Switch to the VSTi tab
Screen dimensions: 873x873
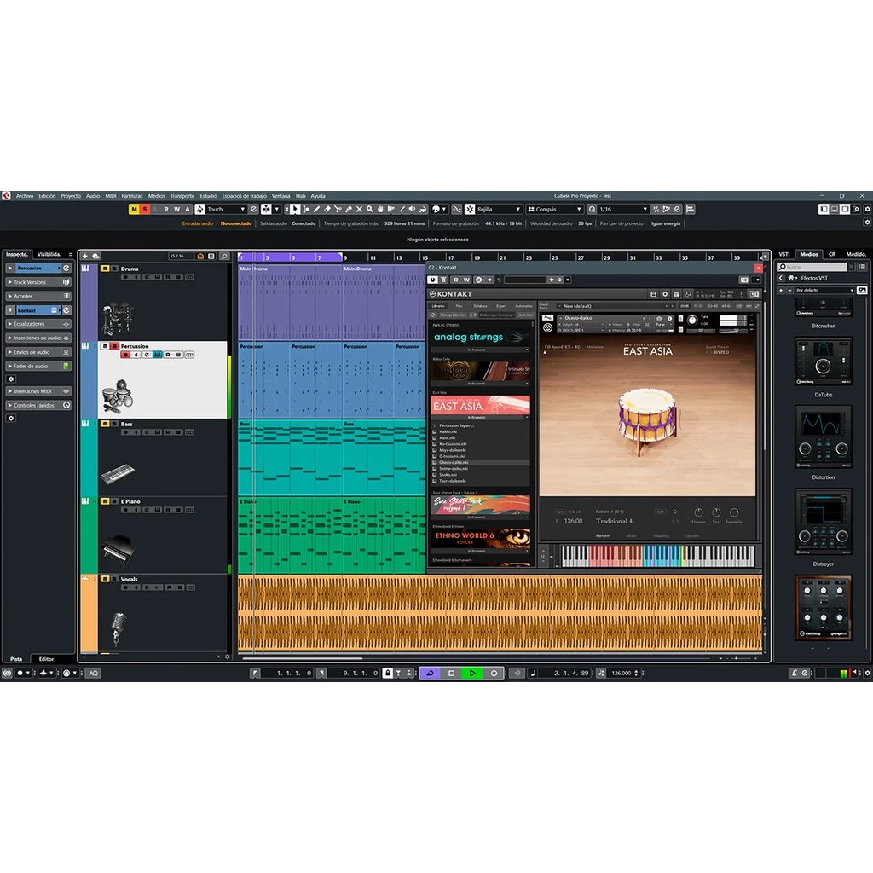click(784, 254)
